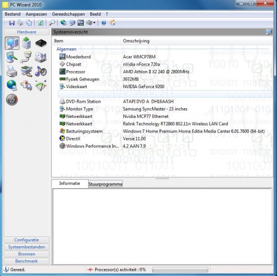Click the Save floppy disk toolbar icon

point(12,23)
